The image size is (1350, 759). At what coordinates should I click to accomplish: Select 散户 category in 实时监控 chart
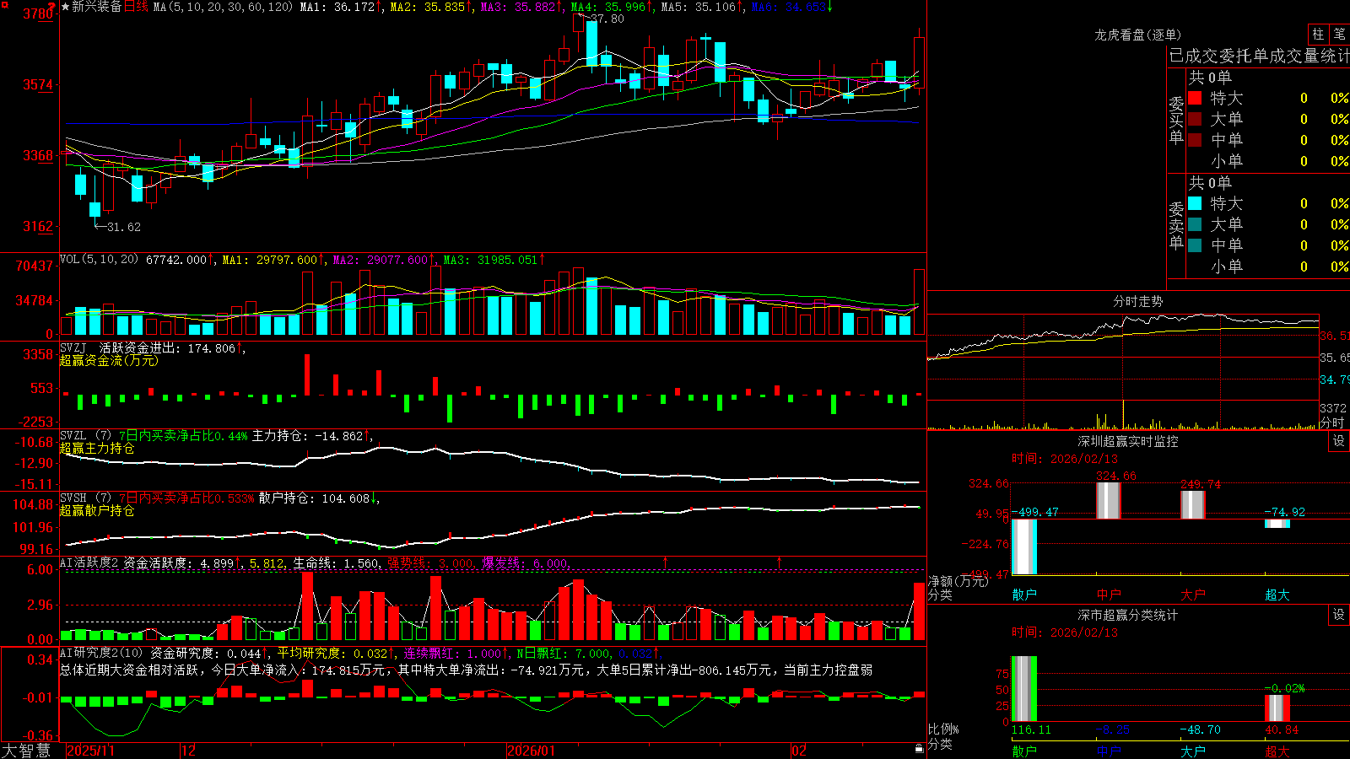pos(1024,595)
